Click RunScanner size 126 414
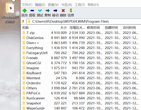This screenshot has width=141, height=110. click(x=60, y=98)
